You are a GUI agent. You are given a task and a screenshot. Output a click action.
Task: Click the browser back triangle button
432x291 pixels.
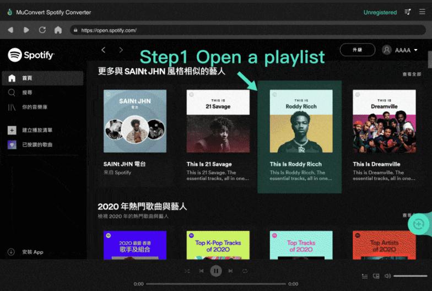coord(10,30)
